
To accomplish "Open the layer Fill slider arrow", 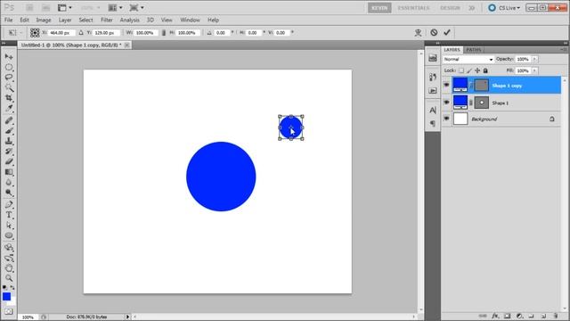I will [534, 70].
